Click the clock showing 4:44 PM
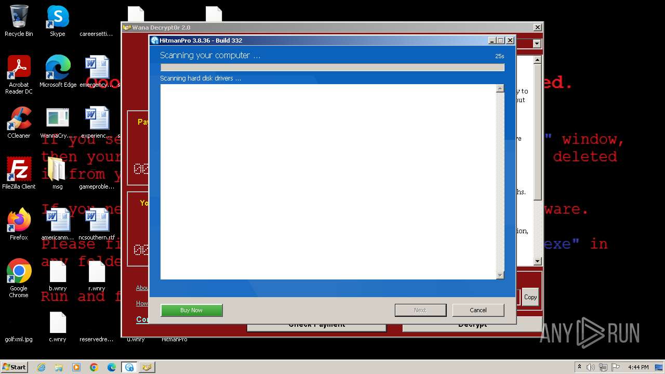Viewport: 665px width, 374px height. (638, 367)
